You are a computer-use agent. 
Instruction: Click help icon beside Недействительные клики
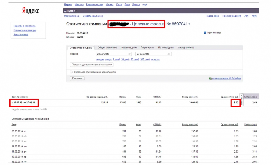(x=46, y=109)
